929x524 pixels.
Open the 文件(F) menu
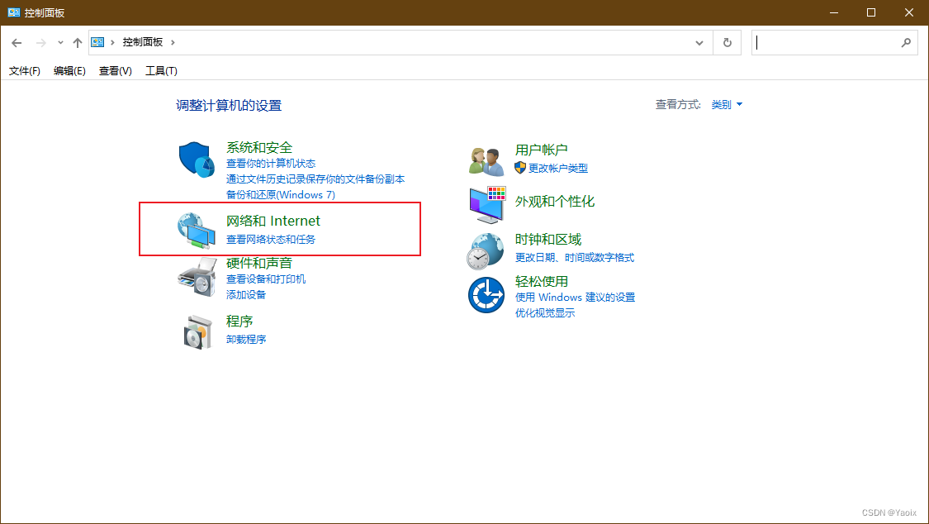tap(24, 70)
